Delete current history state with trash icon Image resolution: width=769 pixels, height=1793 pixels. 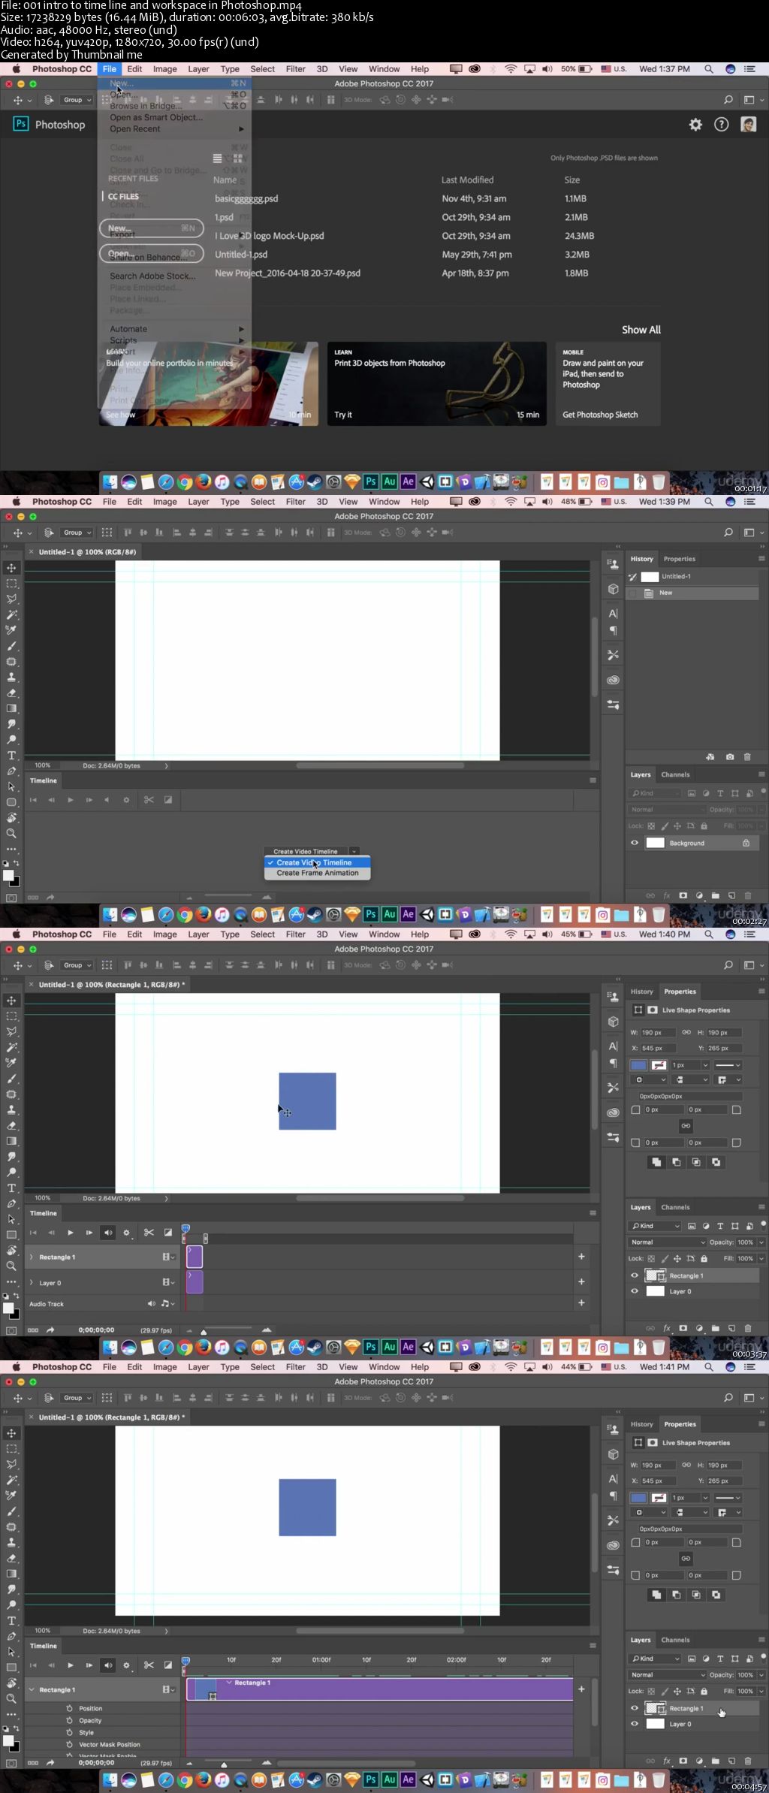click(747, 757)
